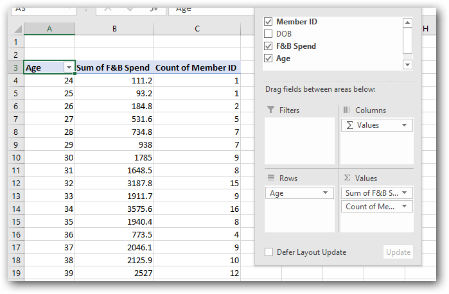This screenshot has width=449, height=294.
Task: Open the Count of Member ID value dropdown
Action: point(405,207)
